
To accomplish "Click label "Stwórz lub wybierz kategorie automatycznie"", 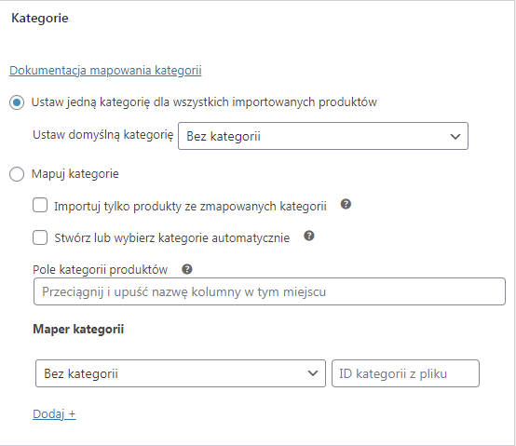I will pyautogui.click(x=171, y=237).
